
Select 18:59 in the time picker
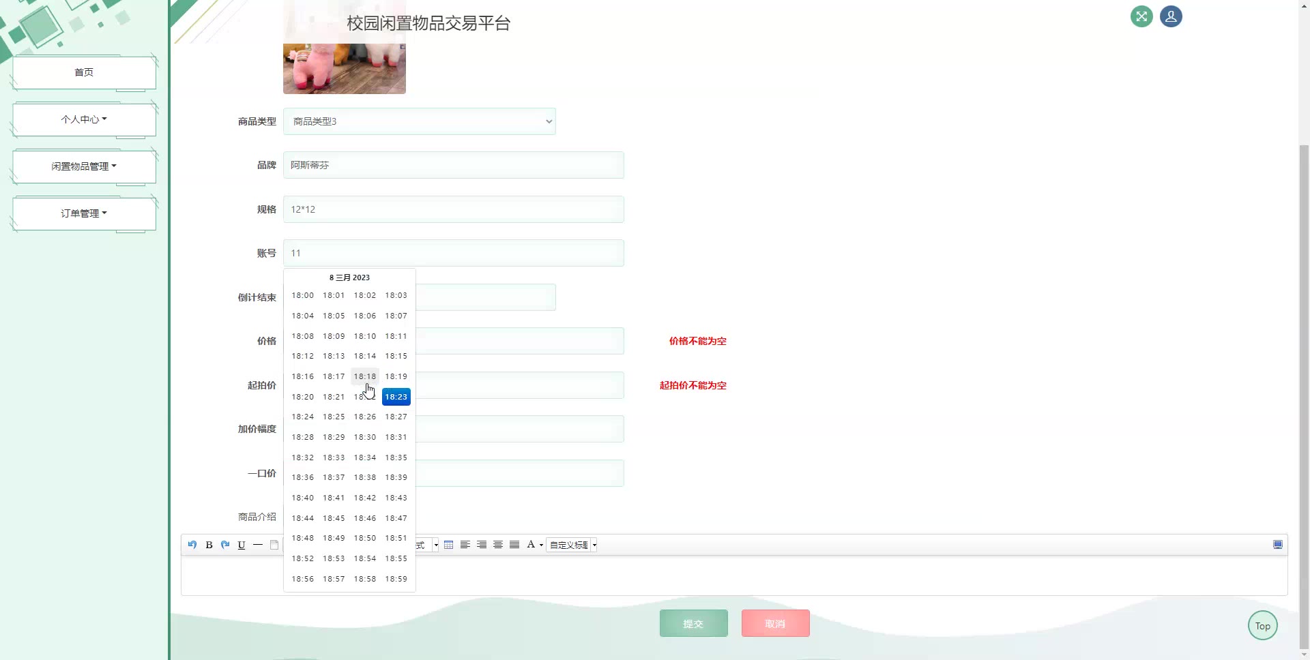pos(396,579)
